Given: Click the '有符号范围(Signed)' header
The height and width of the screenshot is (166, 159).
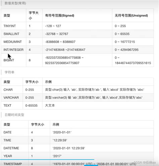Looking at the screenshot, I should (x=60, y=15).
